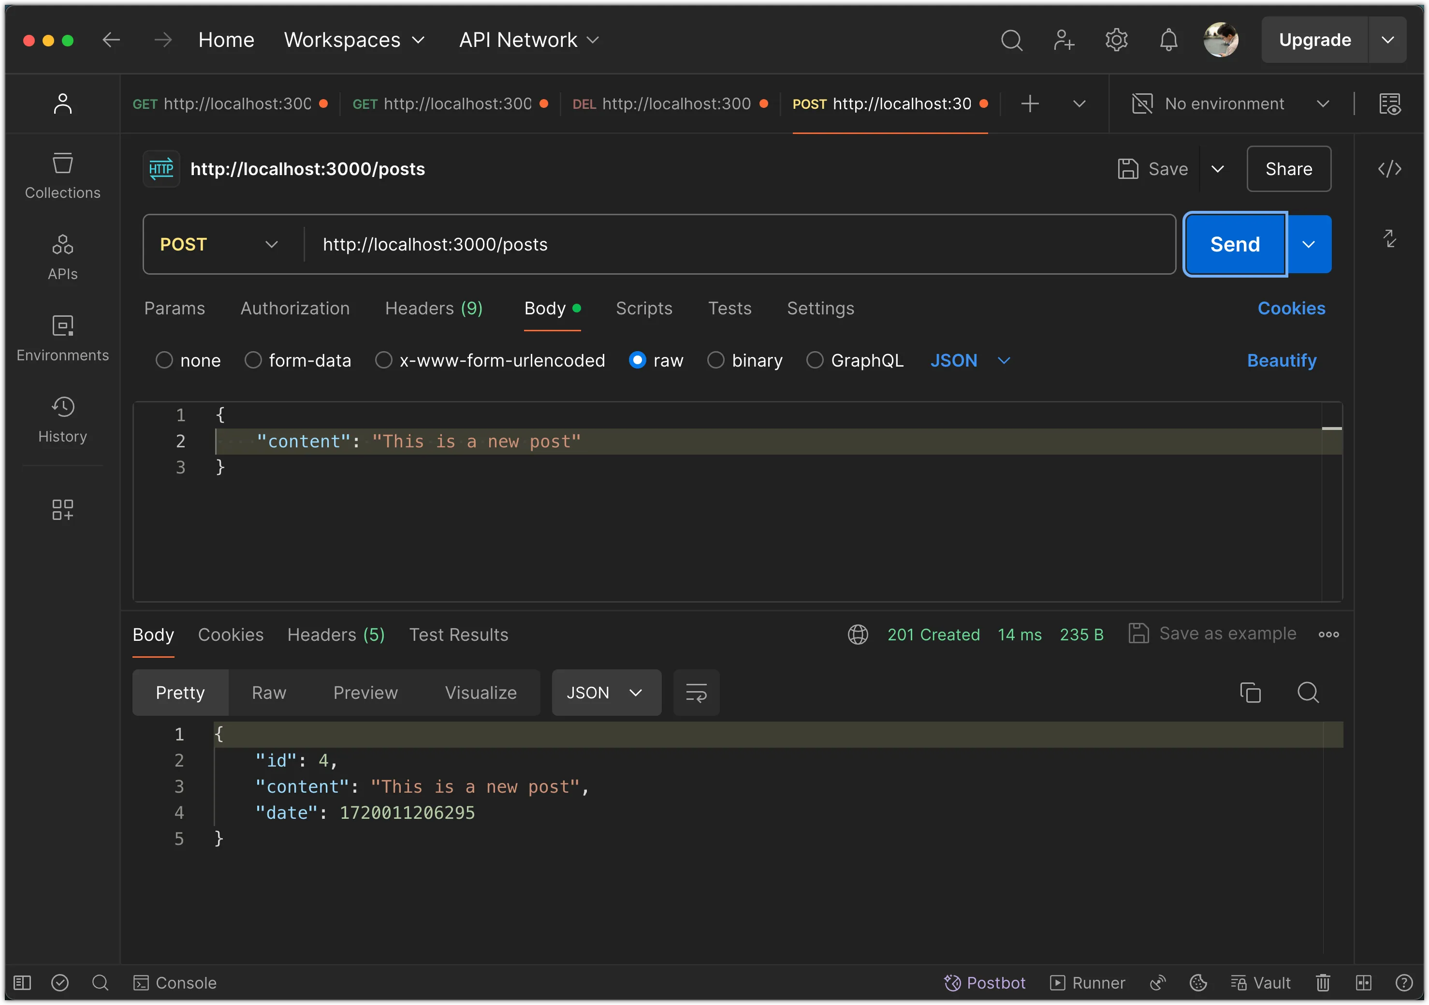Click the Send button
The height and width of the screenshot is (1005, 1429).
click(x=1235, y=244)
